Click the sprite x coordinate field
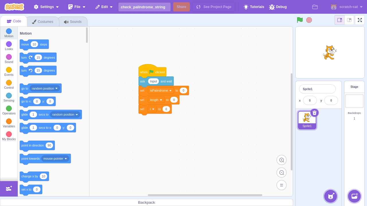The height and width of the screenshot is (206, 367). [310, 100]
